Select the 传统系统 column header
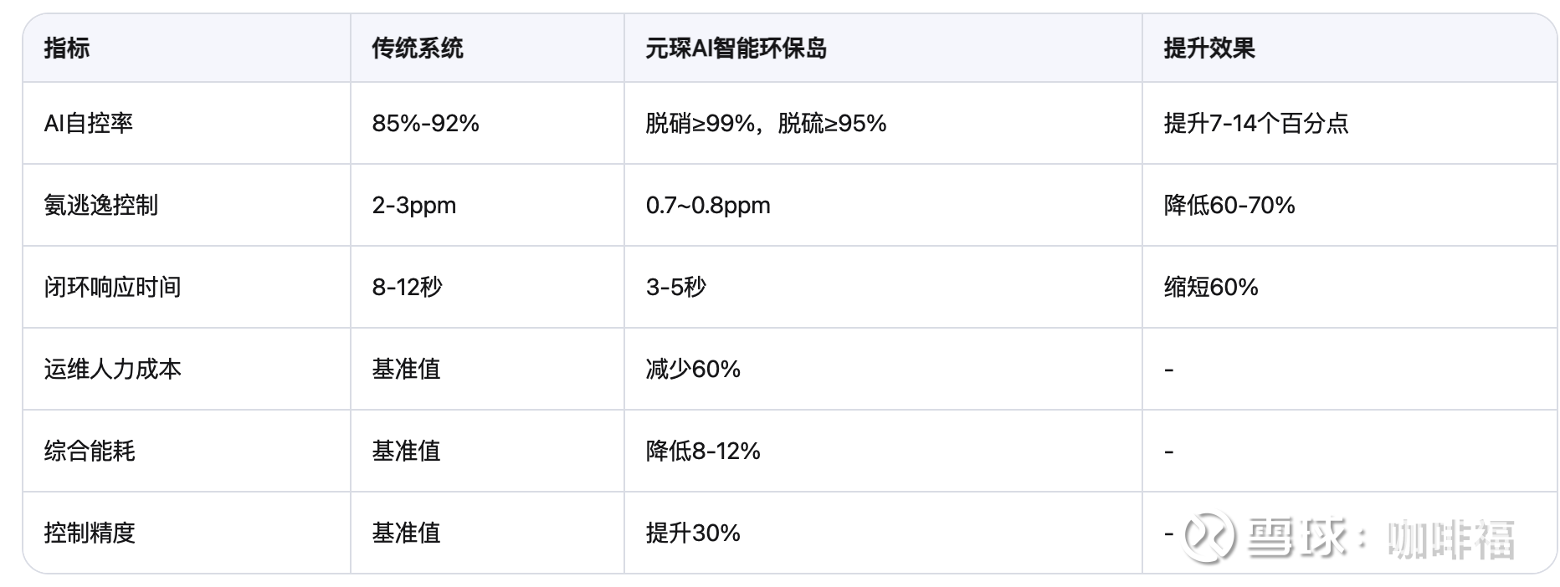The width and height of the screenshot is (1560, 587). (x=418, y=48)
